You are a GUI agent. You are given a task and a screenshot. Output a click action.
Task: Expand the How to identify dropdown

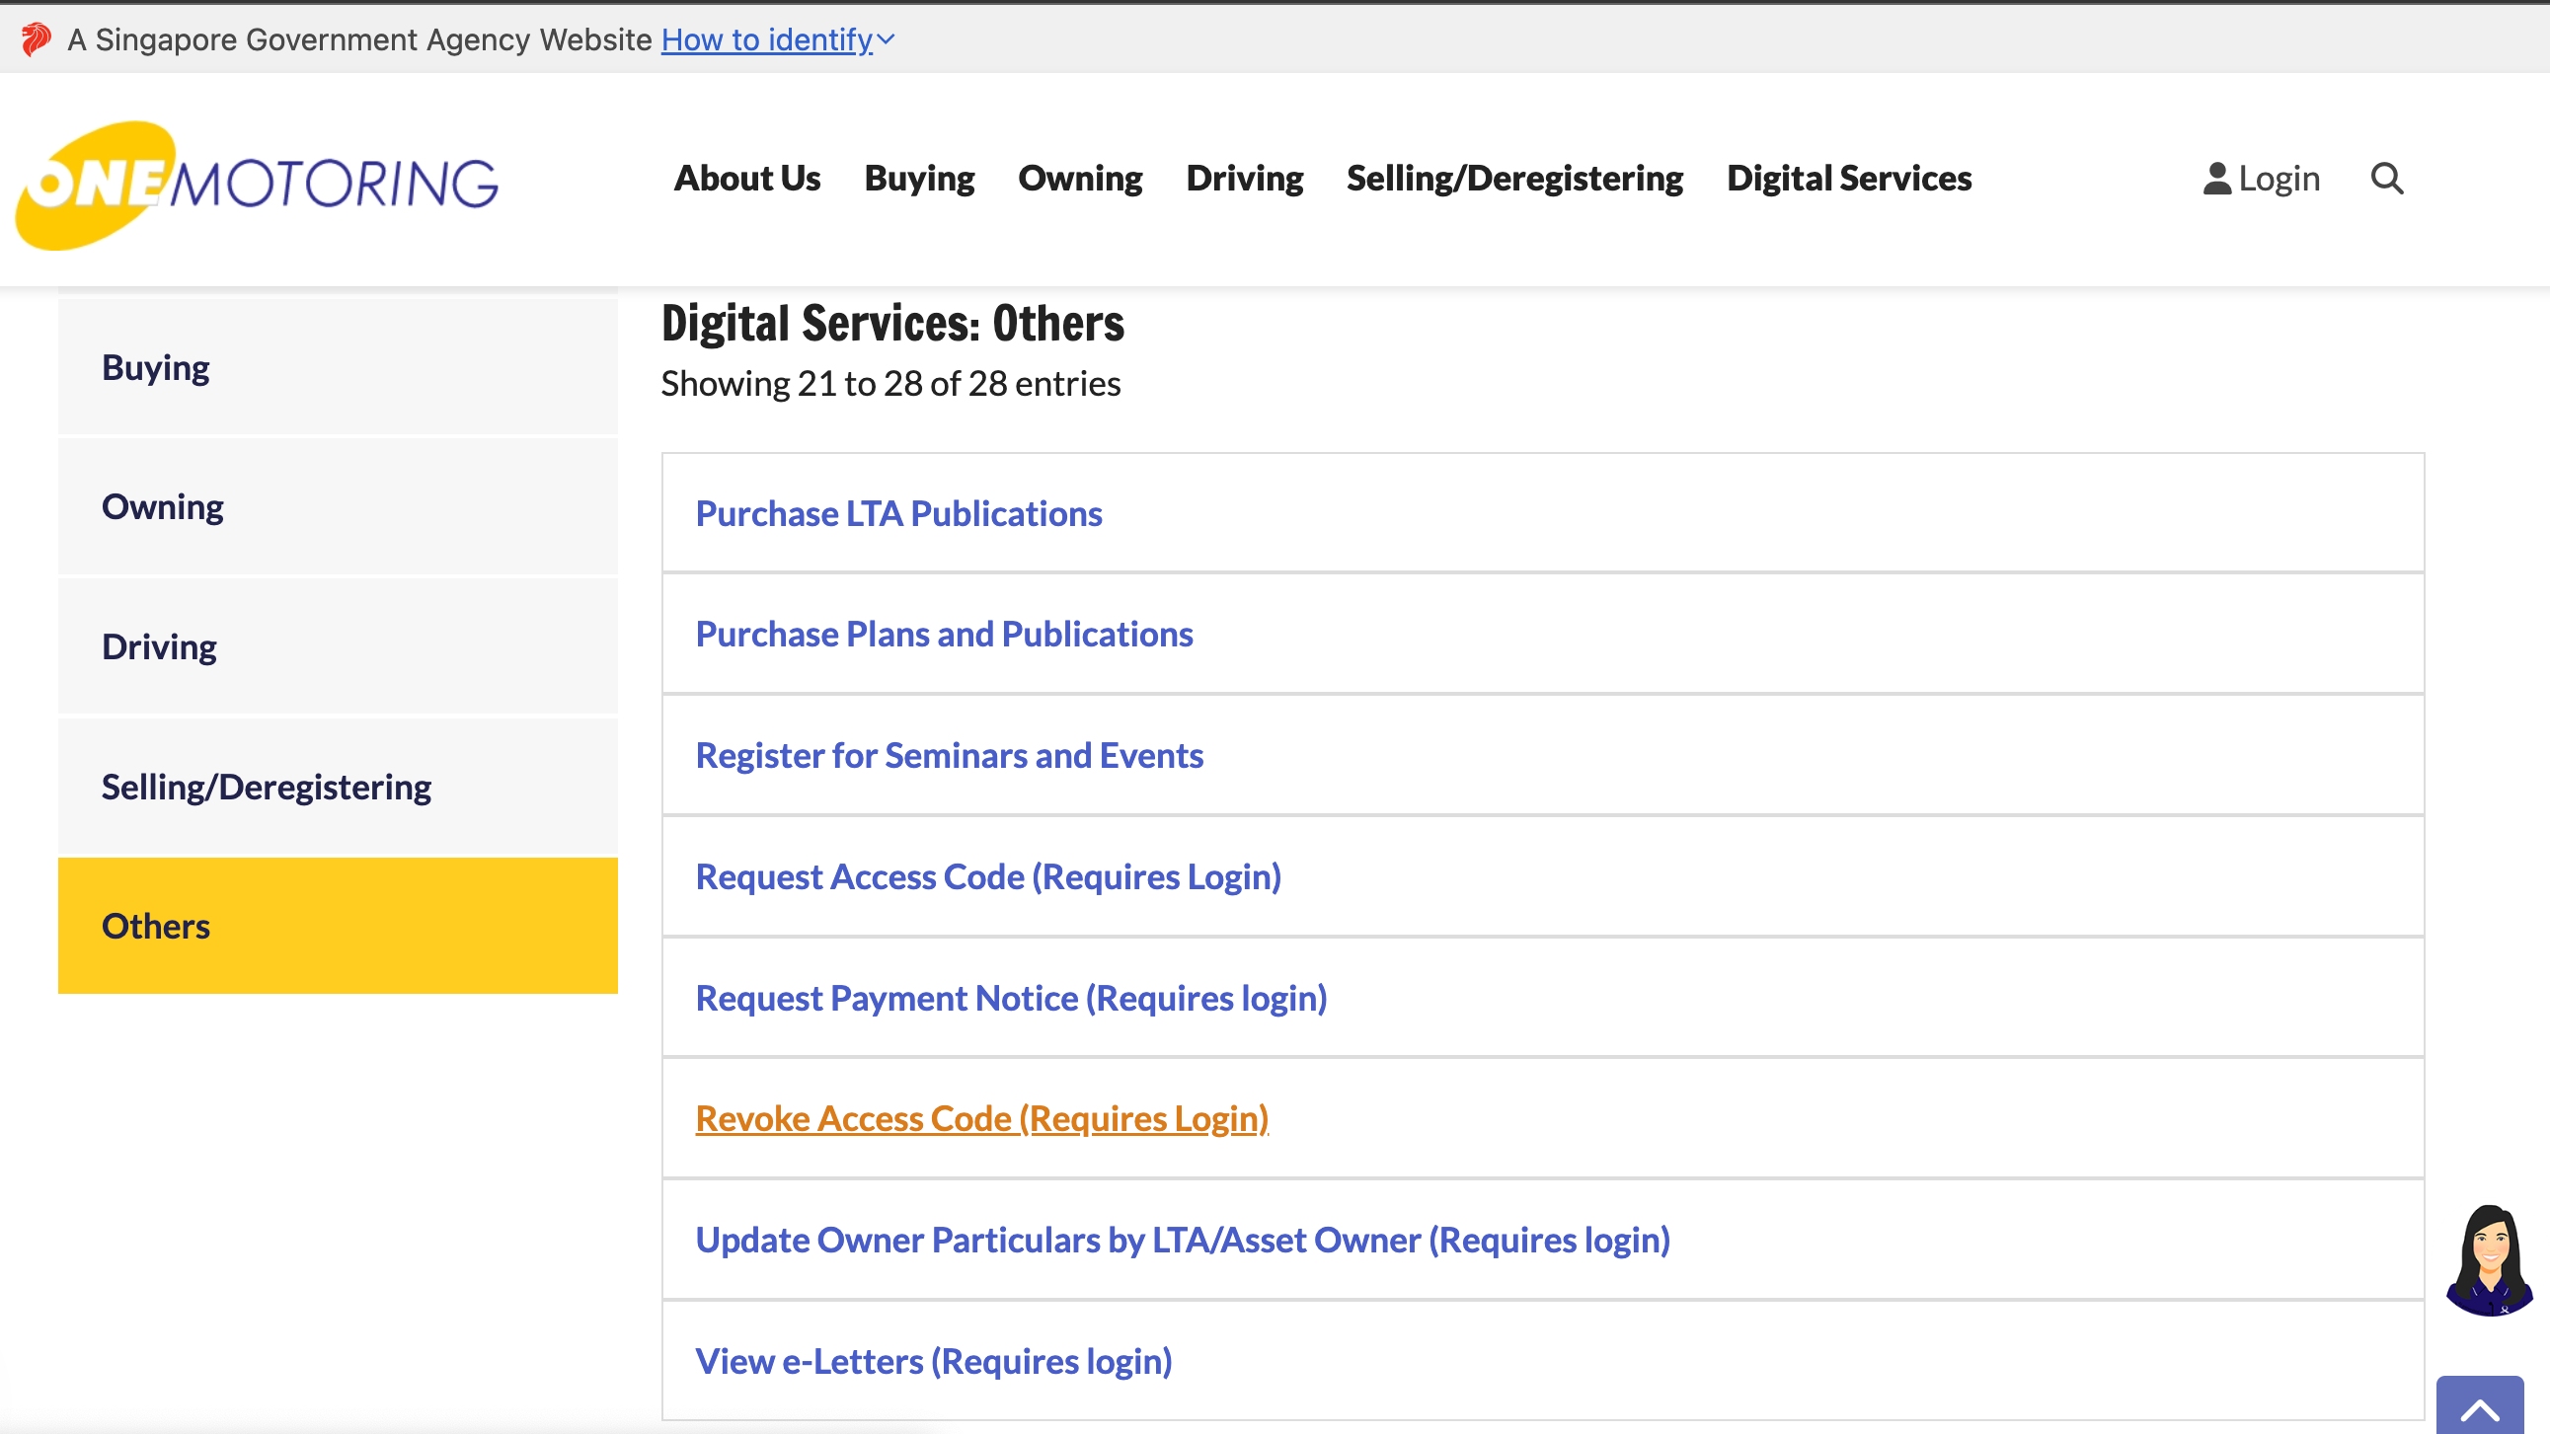(777, 39)
